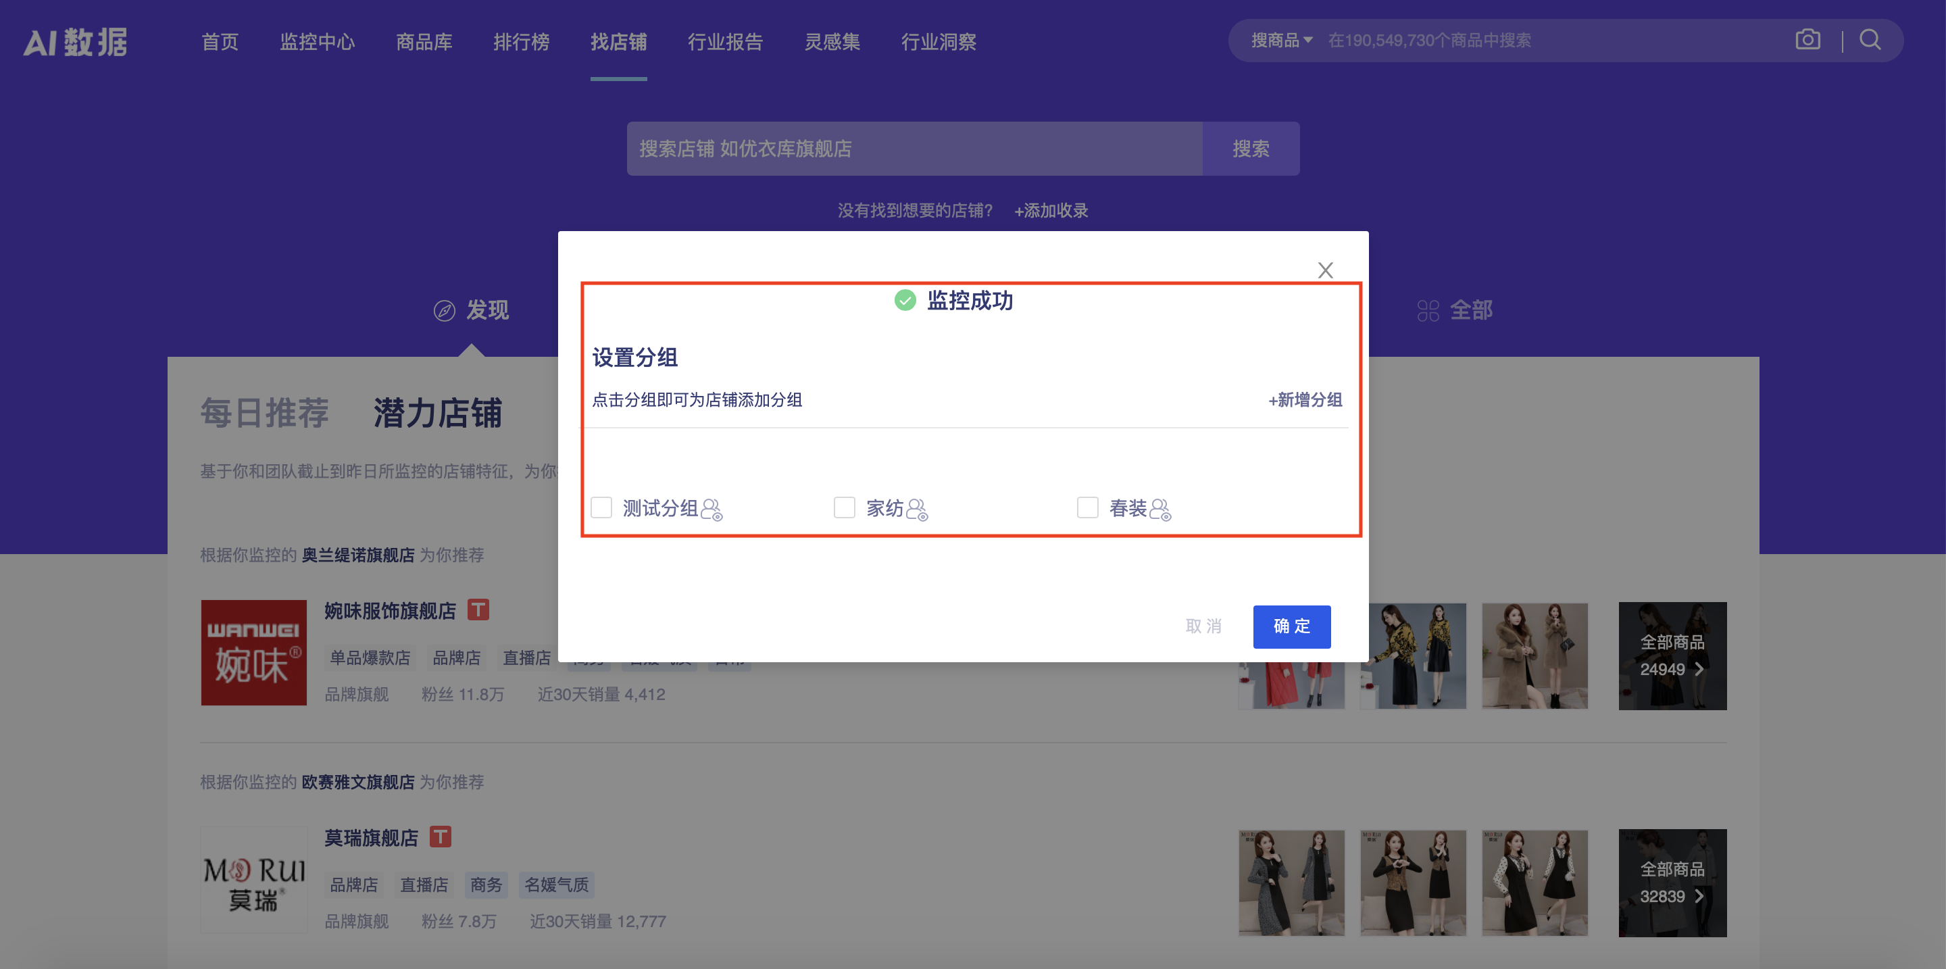Check the 春装 checkbox
Image resolution: width=1946 pixels, height=969 pixels.
[x=1088, y=507]
